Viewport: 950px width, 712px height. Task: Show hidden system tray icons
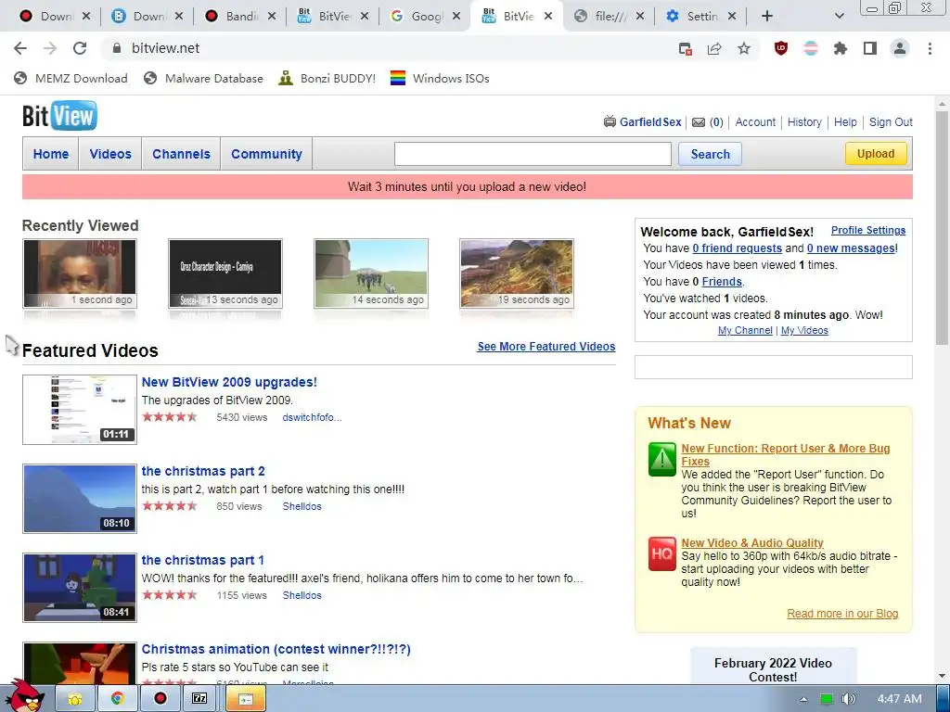click(803, 699)
